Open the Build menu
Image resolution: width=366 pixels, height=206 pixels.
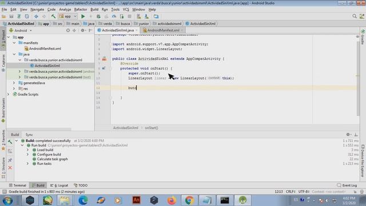(94, 9)
